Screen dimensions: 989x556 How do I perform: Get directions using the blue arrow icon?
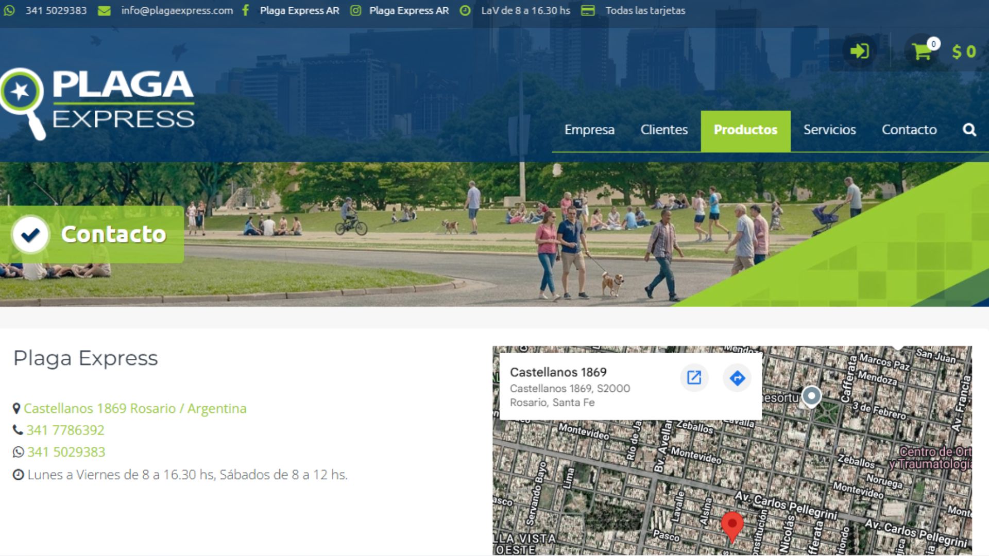point(737,378)
